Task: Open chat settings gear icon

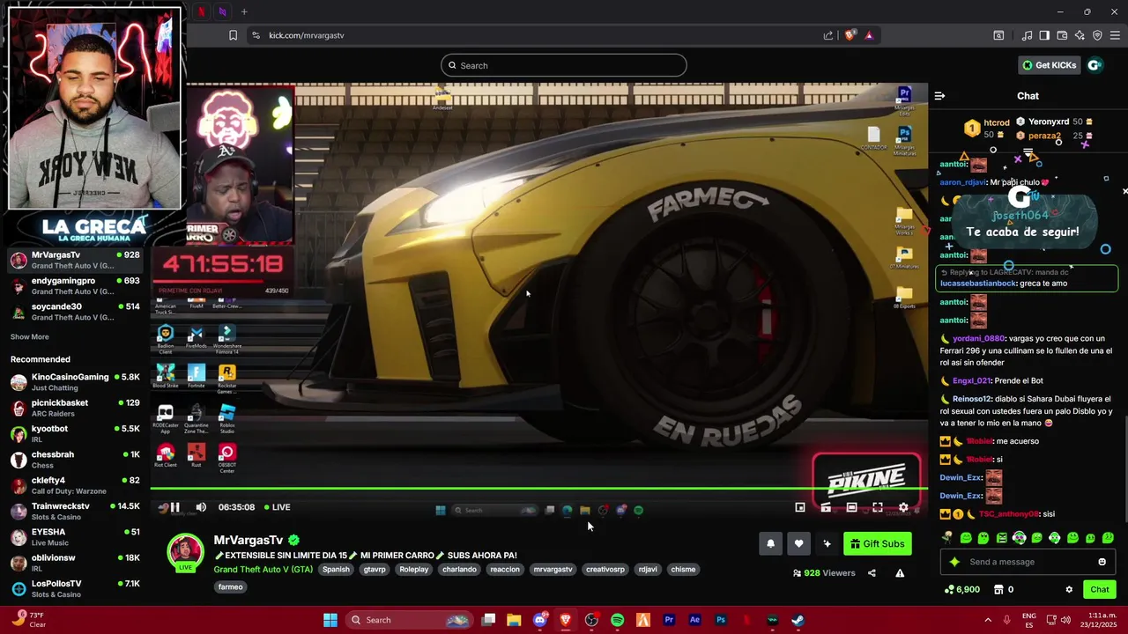Action: point(1069,590)
